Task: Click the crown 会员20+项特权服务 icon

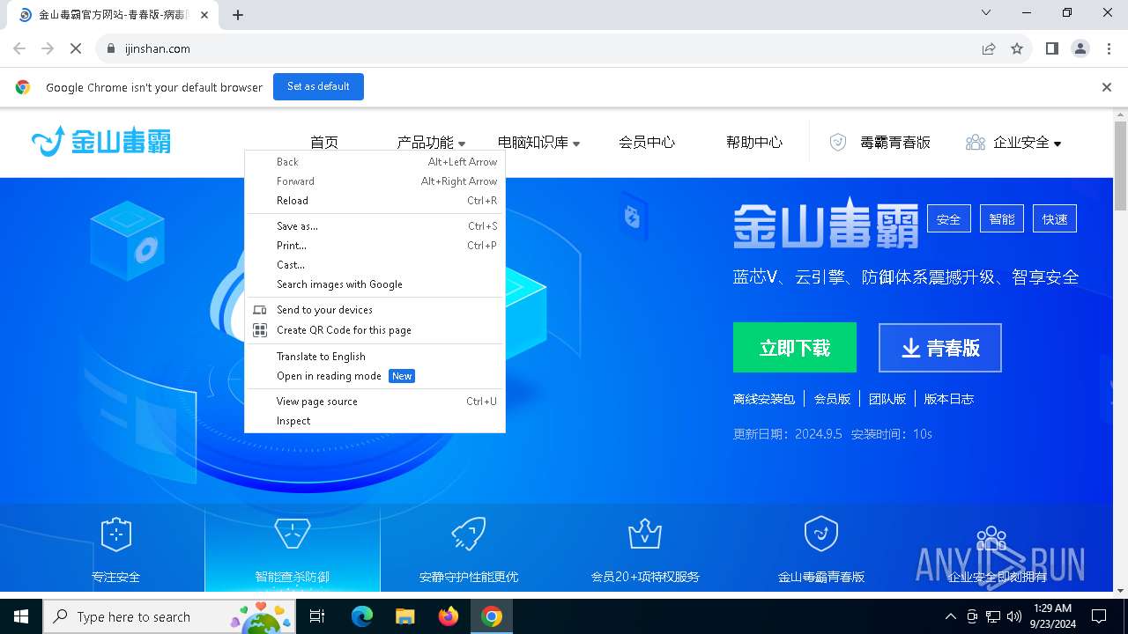Action: pyautogui.click(x=645, y=534)
